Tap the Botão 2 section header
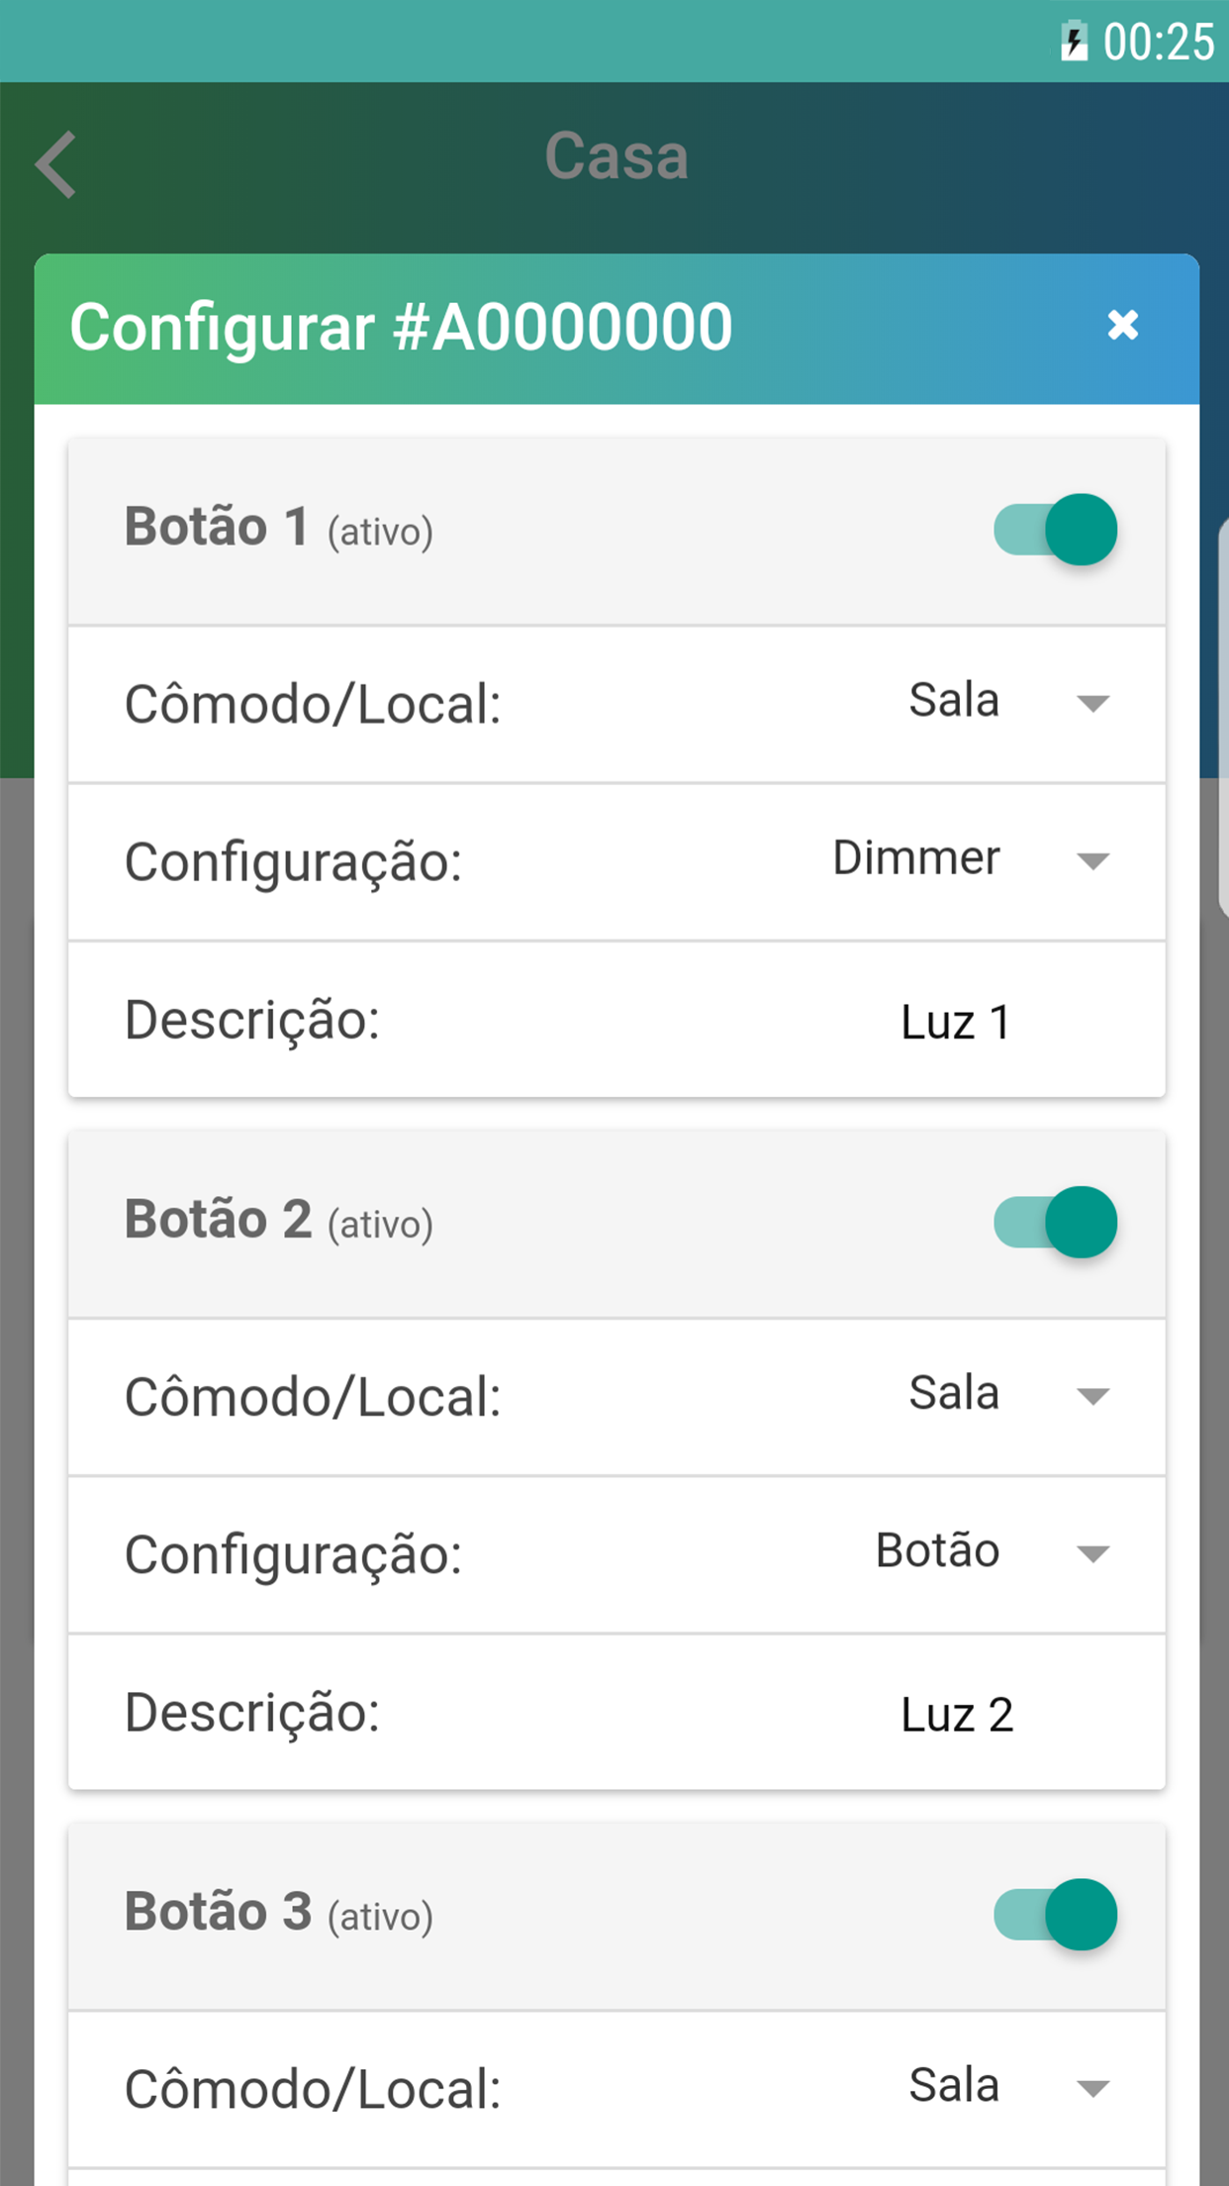 [x=278, y=1221]
